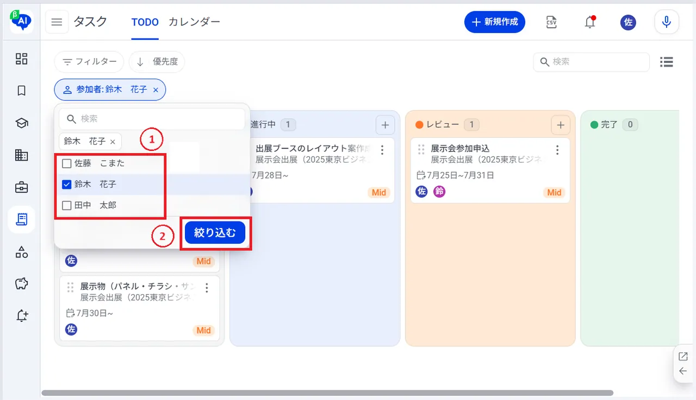This screenshot has height=400, width=696.
Task: Open the 展示会参加申込 task card title
Action: coord(461,149)
